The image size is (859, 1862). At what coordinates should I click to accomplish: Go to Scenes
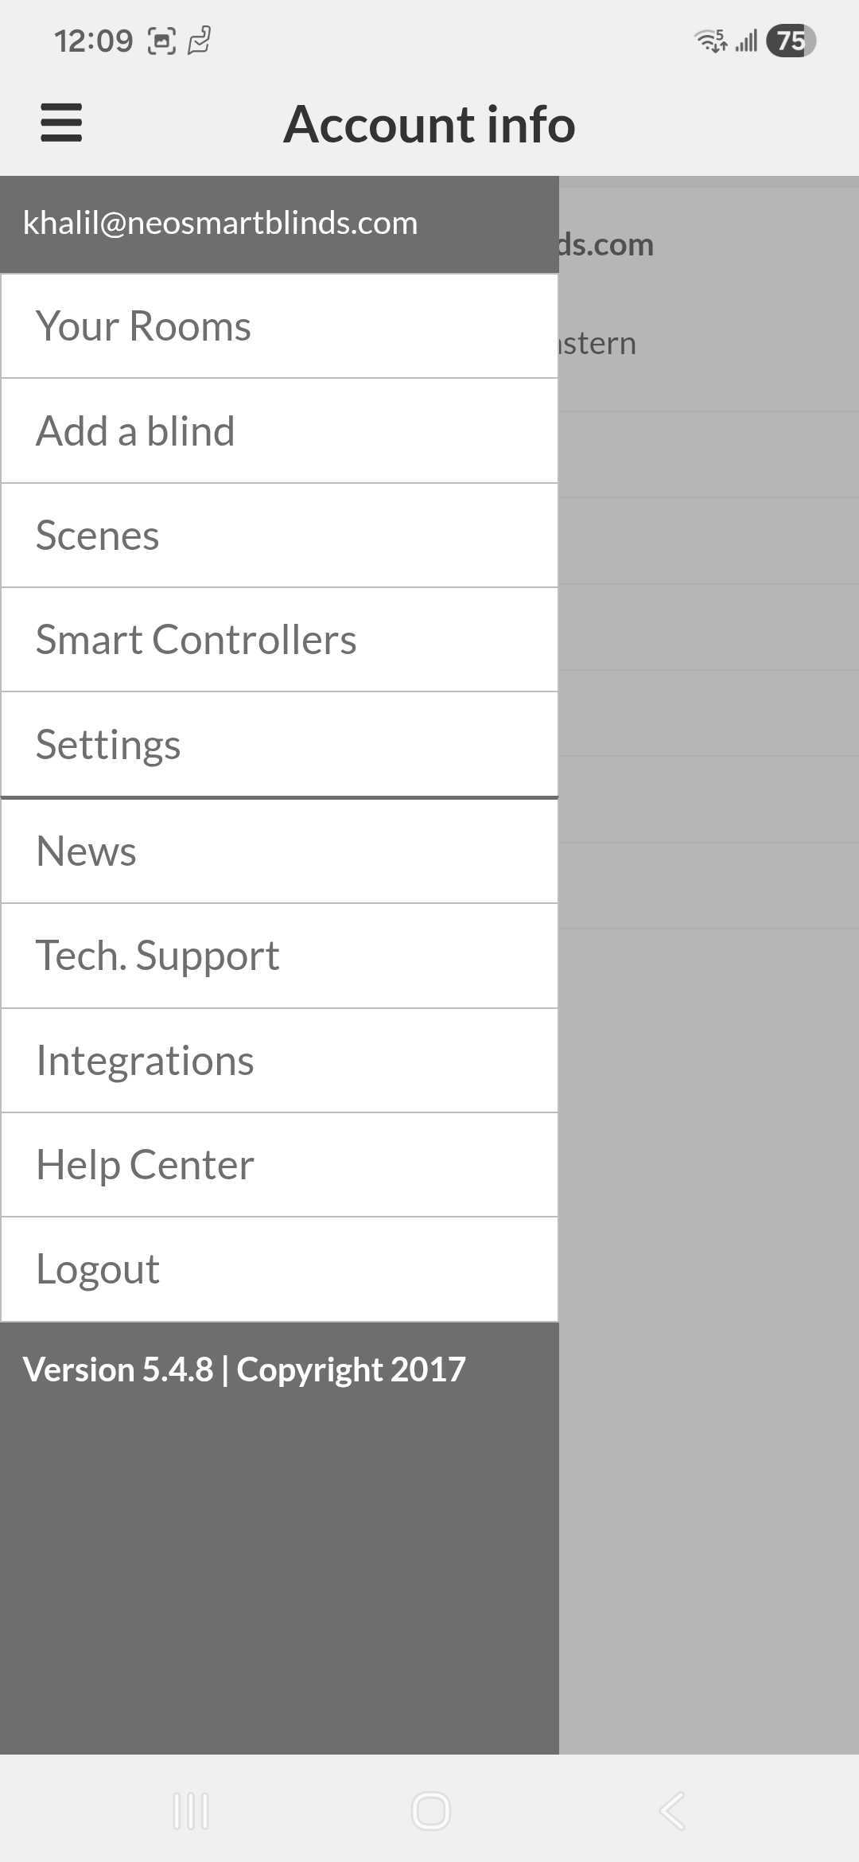278,536
